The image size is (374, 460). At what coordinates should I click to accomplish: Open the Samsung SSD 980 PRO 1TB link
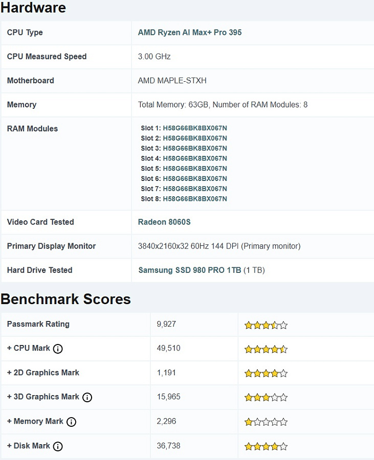coord(190,270)
